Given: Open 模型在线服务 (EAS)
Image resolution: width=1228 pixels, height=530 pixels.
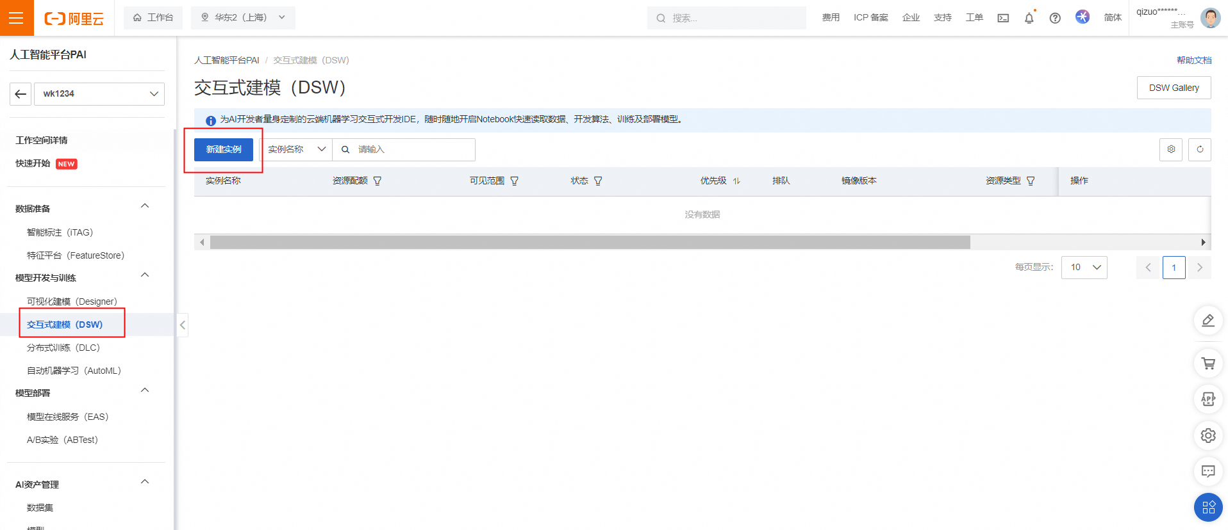Looking at the screenshot, I should [68, 417].
